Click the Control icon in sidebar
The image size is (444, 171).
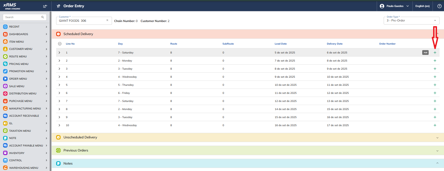(x=5, y=160)
